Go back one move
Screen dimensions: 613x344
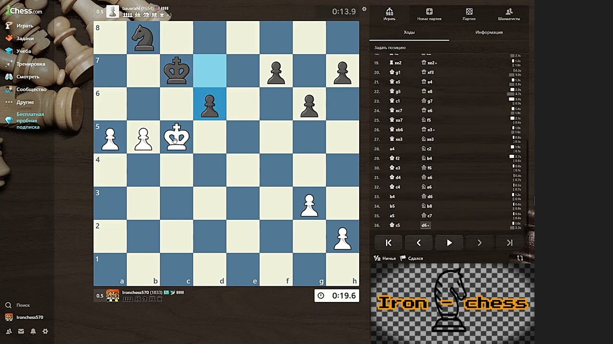click(x=419, y=243)
